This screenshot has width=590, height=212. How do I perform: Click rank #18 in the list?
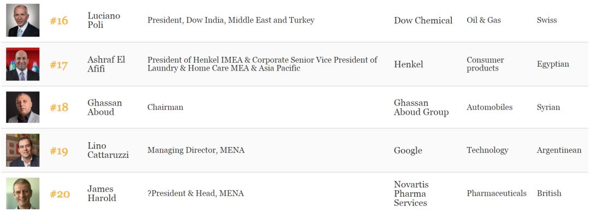click(x=59, y=108)
